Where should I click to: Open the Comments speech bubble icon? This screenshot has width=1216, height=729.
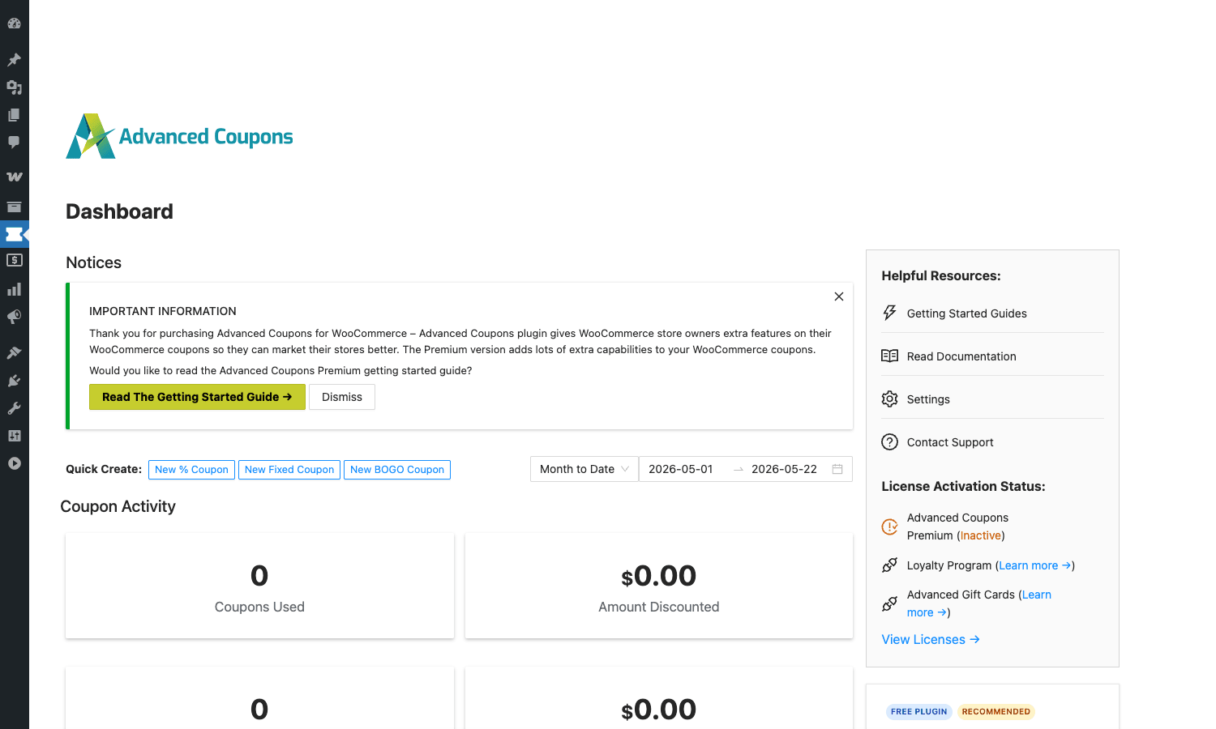tap(14, 143)
